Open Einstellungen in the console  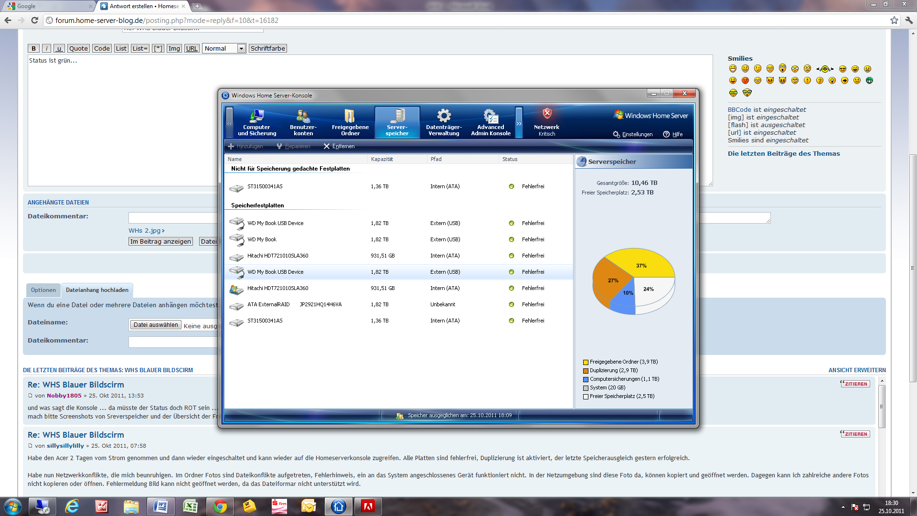click(633, 134)
